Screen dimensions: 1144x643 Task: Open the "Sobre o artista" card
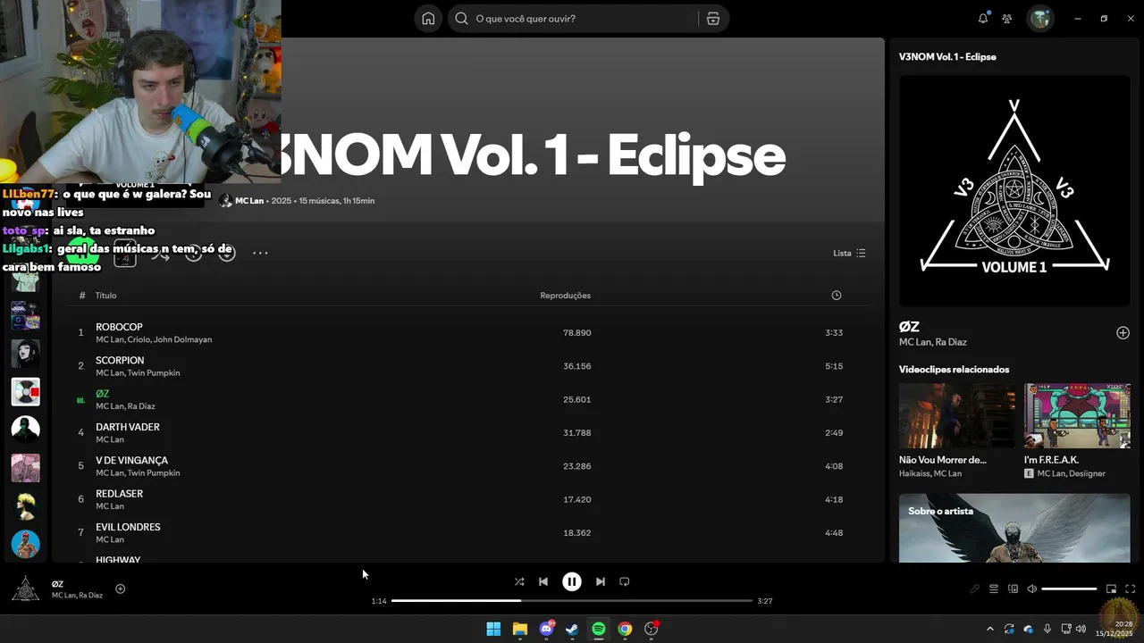click(1014, 528)
